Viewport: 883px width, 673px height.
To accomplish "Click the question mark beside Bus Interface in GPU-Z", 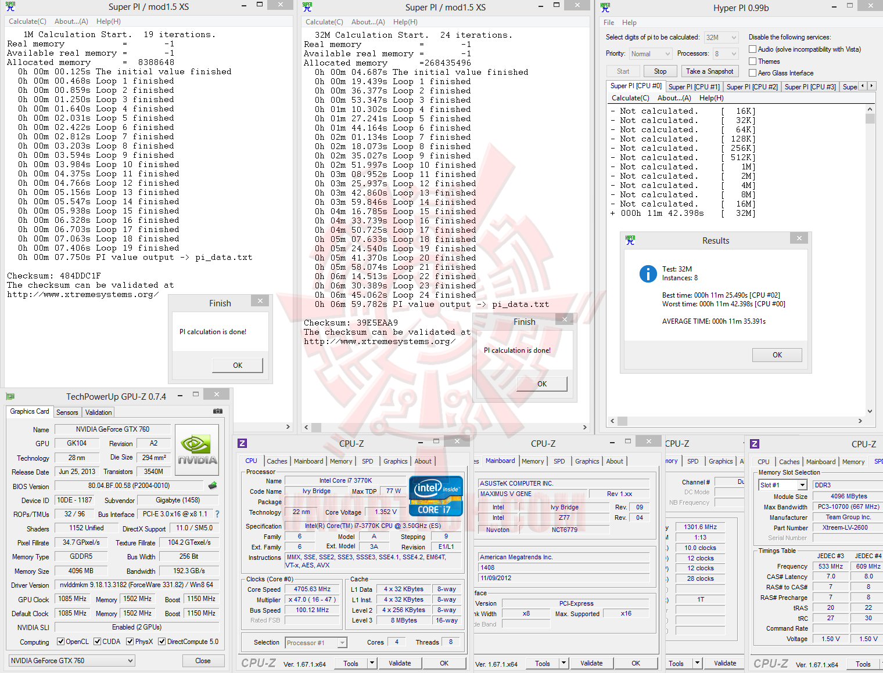I will click(217, 513).
